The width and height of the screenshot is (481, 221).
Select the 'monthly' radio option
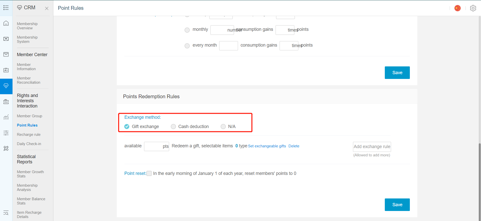[x=187, y=30]
